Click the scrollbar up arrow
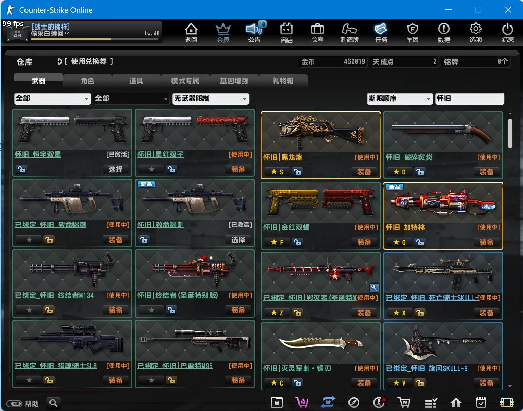 [510, 114]
